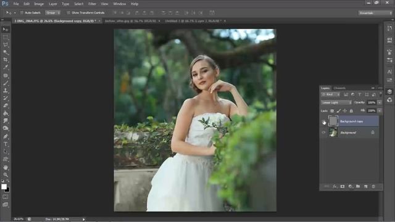Toggle visibility of Background copy layer
Viewport: 395px width, 222px height.
tap(323, 121)
